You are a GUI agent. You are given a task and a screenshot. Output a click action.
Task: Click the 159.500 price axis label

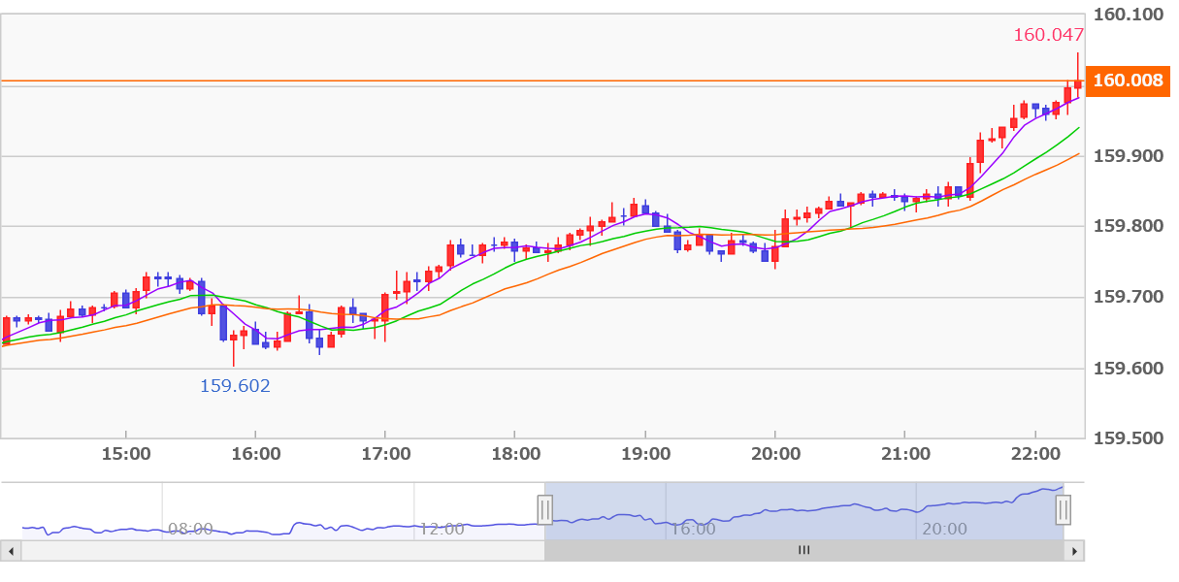pos(1128,438)
